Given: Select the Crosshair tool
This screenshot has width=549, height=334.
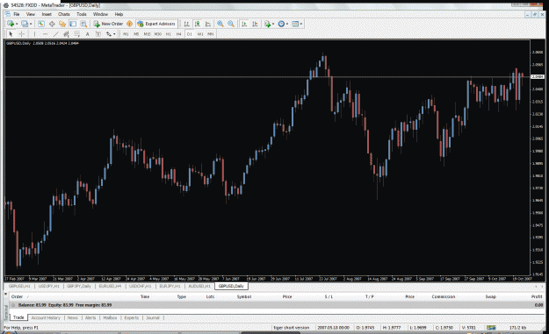Looking at the screenshot, I should 22,34.
